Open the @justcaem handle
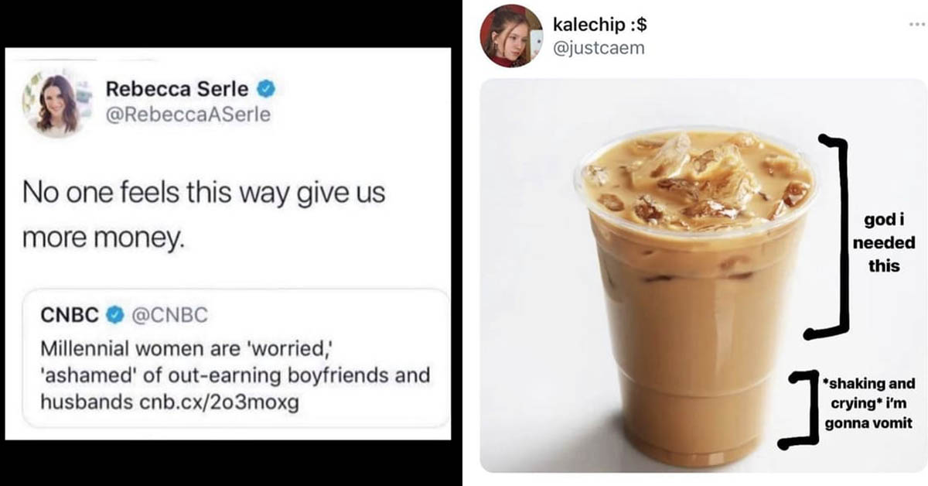 pos(598,48)
